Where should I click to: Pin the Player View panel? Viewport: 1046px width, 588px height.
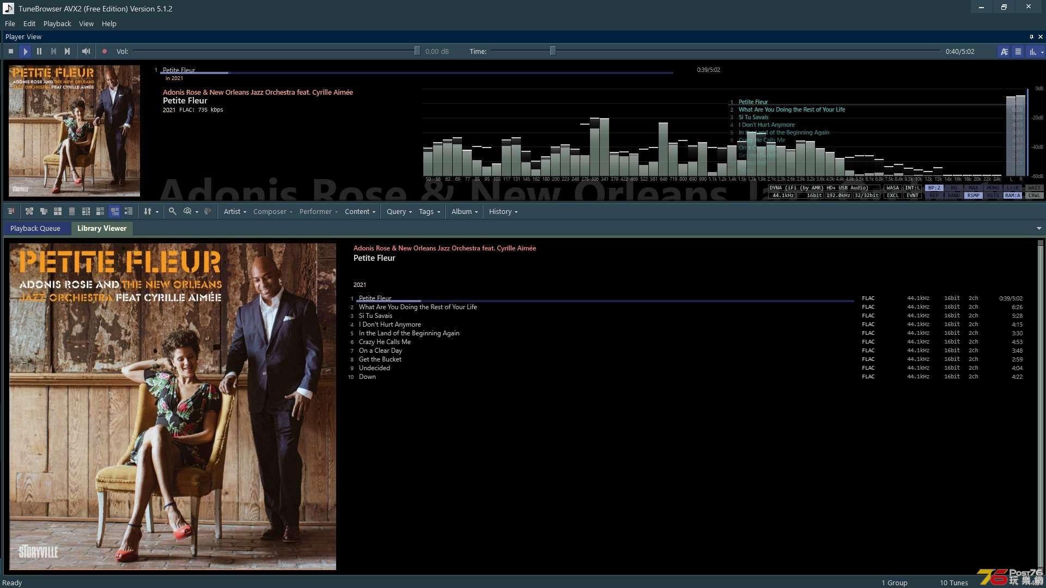pyautogui.click(x=1031, y=36)
